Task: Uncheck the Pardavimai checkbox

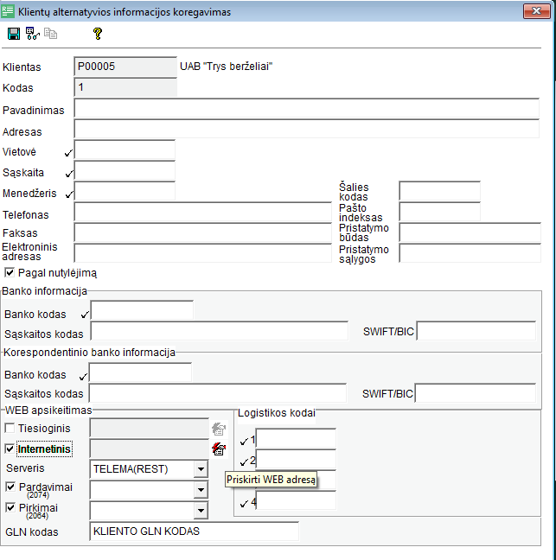Action: coord(10,487)
